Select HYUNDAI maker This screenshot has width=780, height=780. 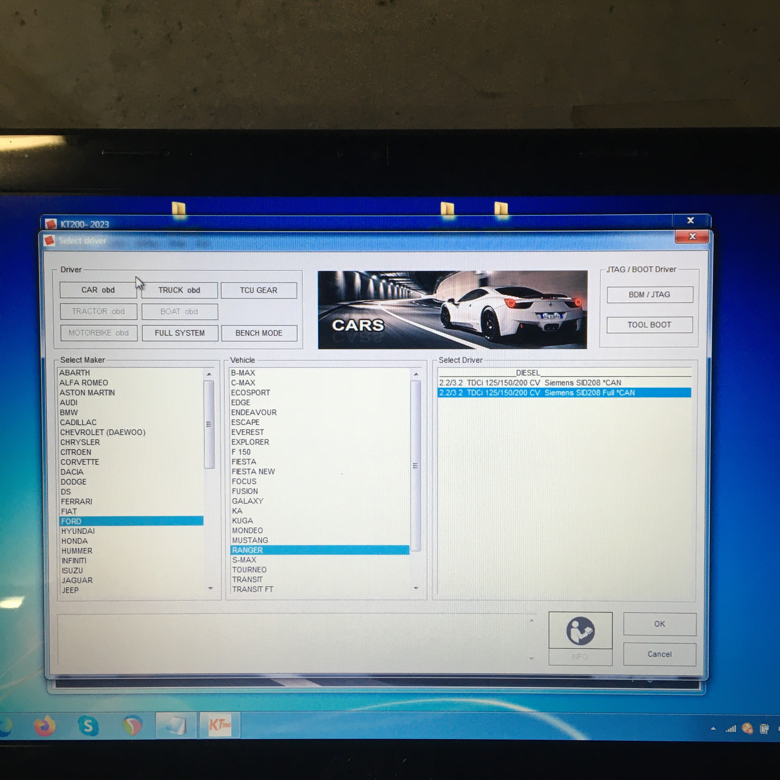78,531
